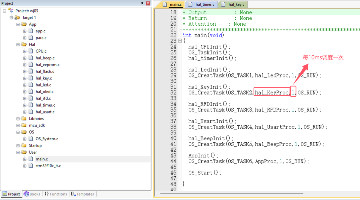Collapse the Hal folder group

18,45
